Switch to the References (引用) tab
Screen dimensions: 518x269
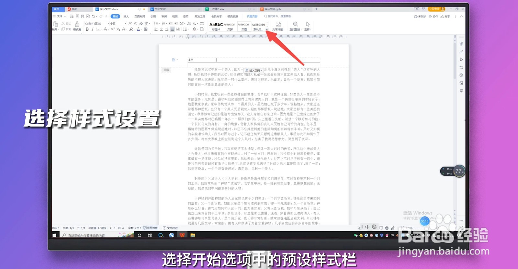click(x=153, y=16)
